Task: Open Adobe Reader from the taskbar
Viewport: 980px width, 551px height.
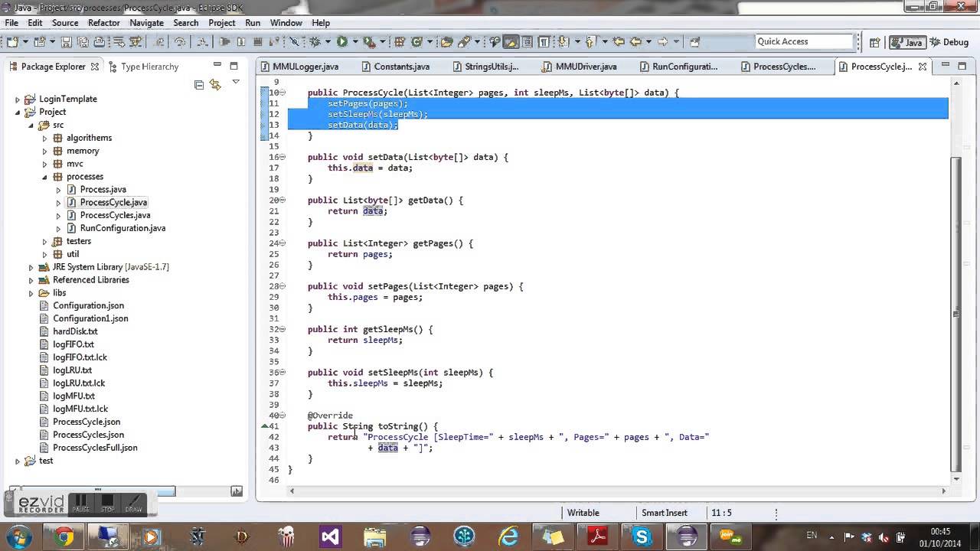Action: [x=597, y=536]
